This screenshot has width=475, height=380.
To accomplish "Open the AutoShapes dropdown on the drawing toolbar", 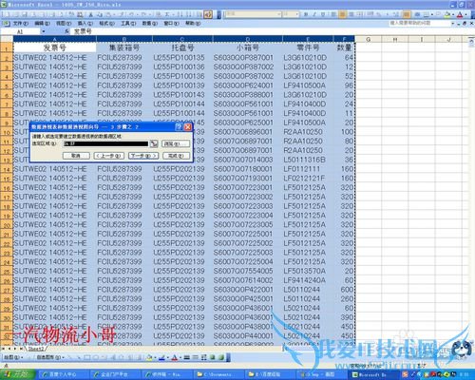I will [x=50, y=357].
